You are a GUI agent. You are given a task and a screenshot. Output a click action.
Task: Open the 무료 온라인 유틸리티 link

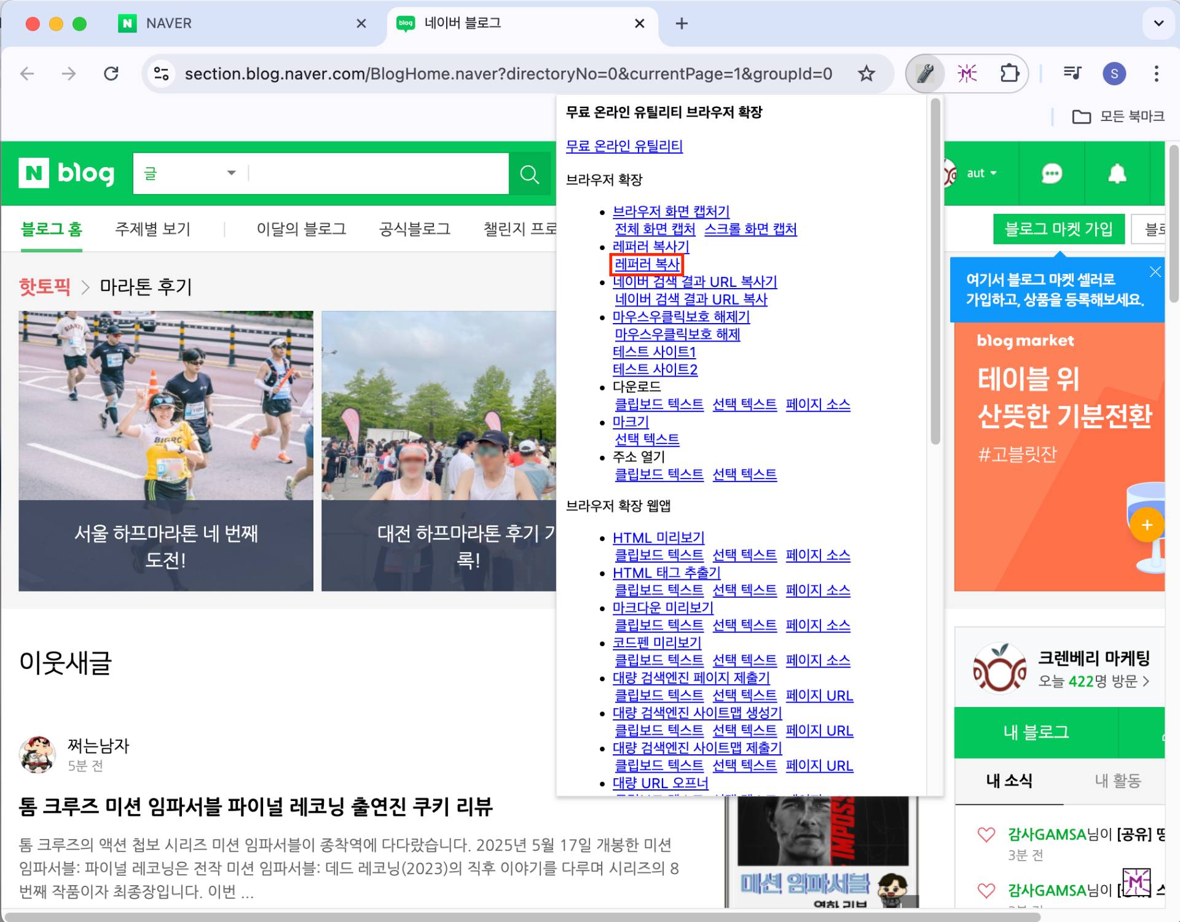point(624,146)
